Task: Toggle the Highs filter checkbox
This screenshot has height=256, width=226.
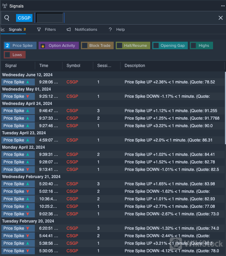Action: pos(194,46)
